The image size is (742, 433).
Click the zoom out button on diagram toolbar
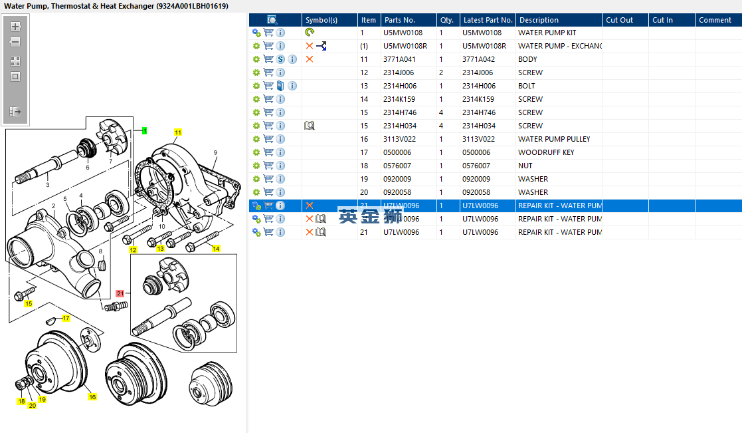click(x=15, y=42)
